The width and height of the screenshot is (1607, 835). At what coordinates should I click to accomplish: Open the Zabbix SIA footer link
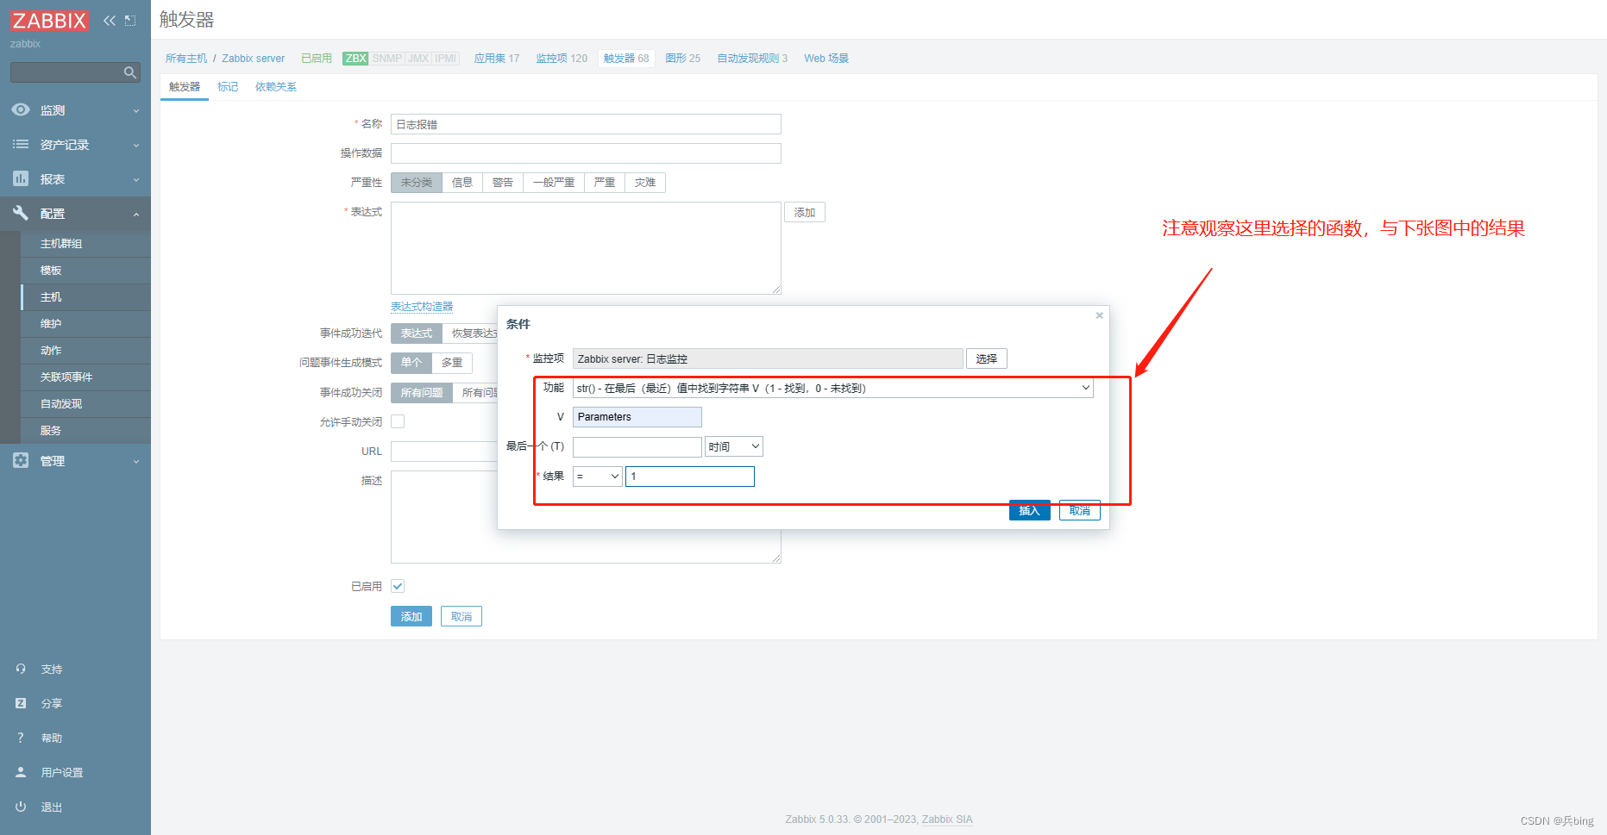pyautogui.click(x=947, y=819)
